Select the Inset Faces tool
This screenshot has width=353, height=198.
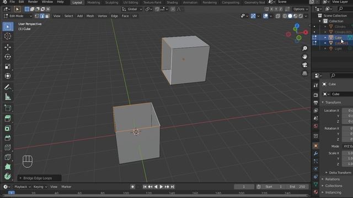pos(8,128)
